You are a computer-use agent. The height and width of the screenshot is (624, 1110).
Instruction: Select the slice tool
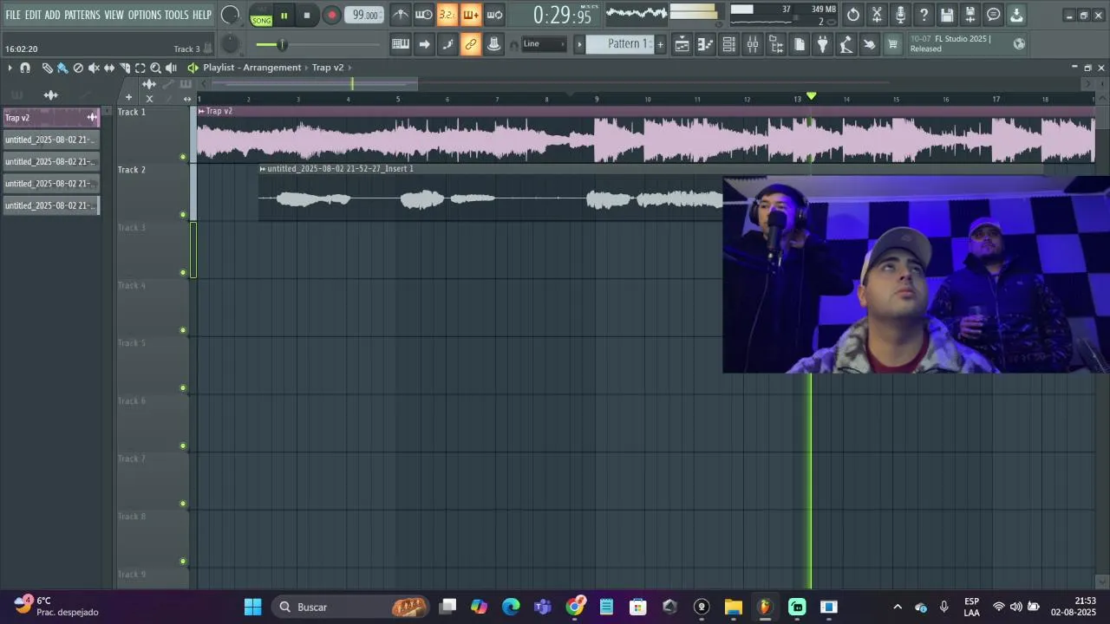[x=125, y=68]
